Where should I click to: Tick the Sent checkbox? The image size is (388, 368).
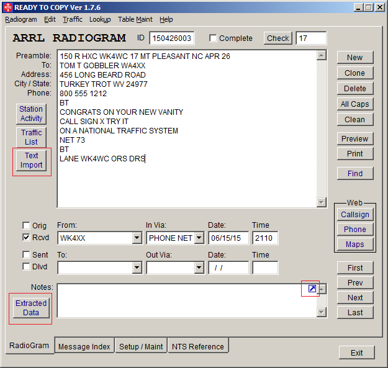[x=26, y=254]
